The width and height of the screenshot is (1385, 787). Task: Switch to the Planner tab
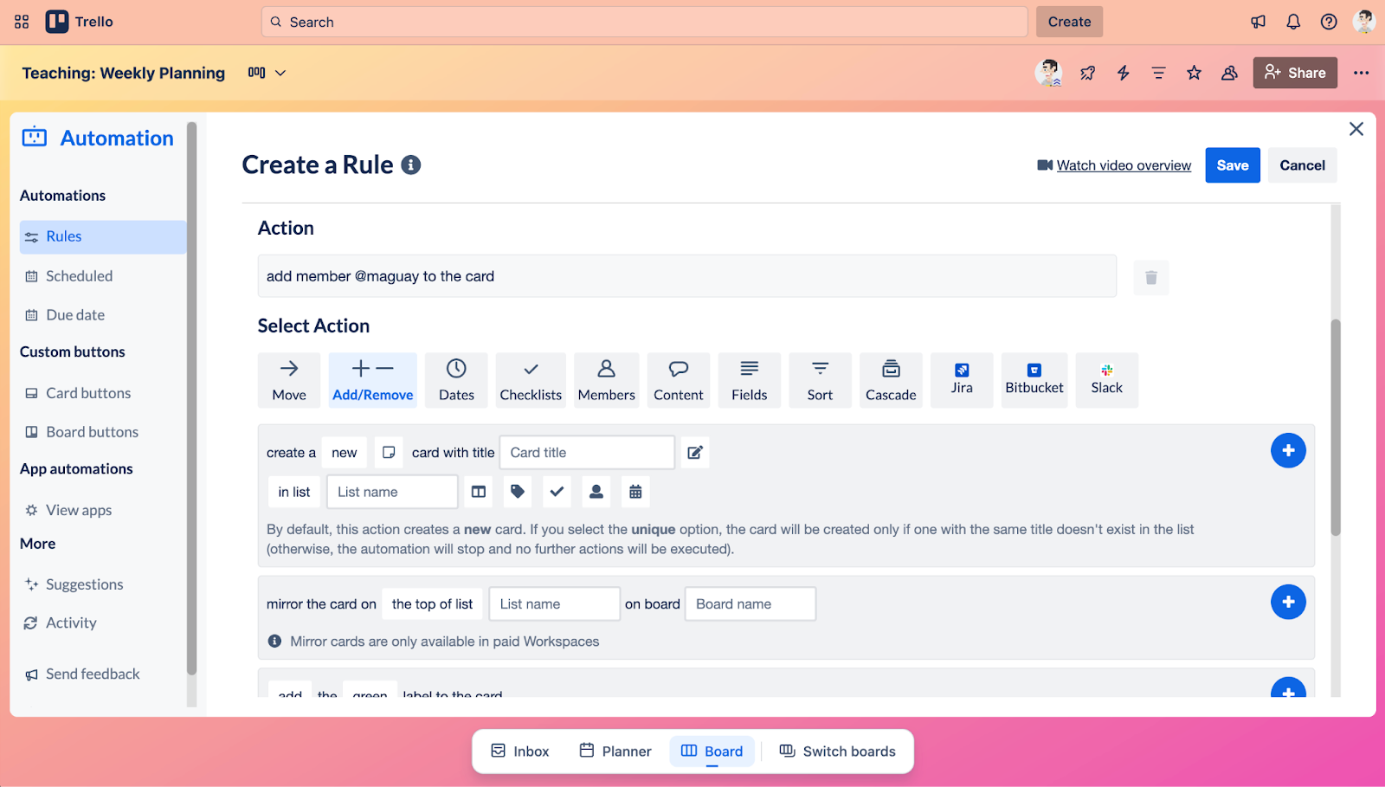coord(615,751)
